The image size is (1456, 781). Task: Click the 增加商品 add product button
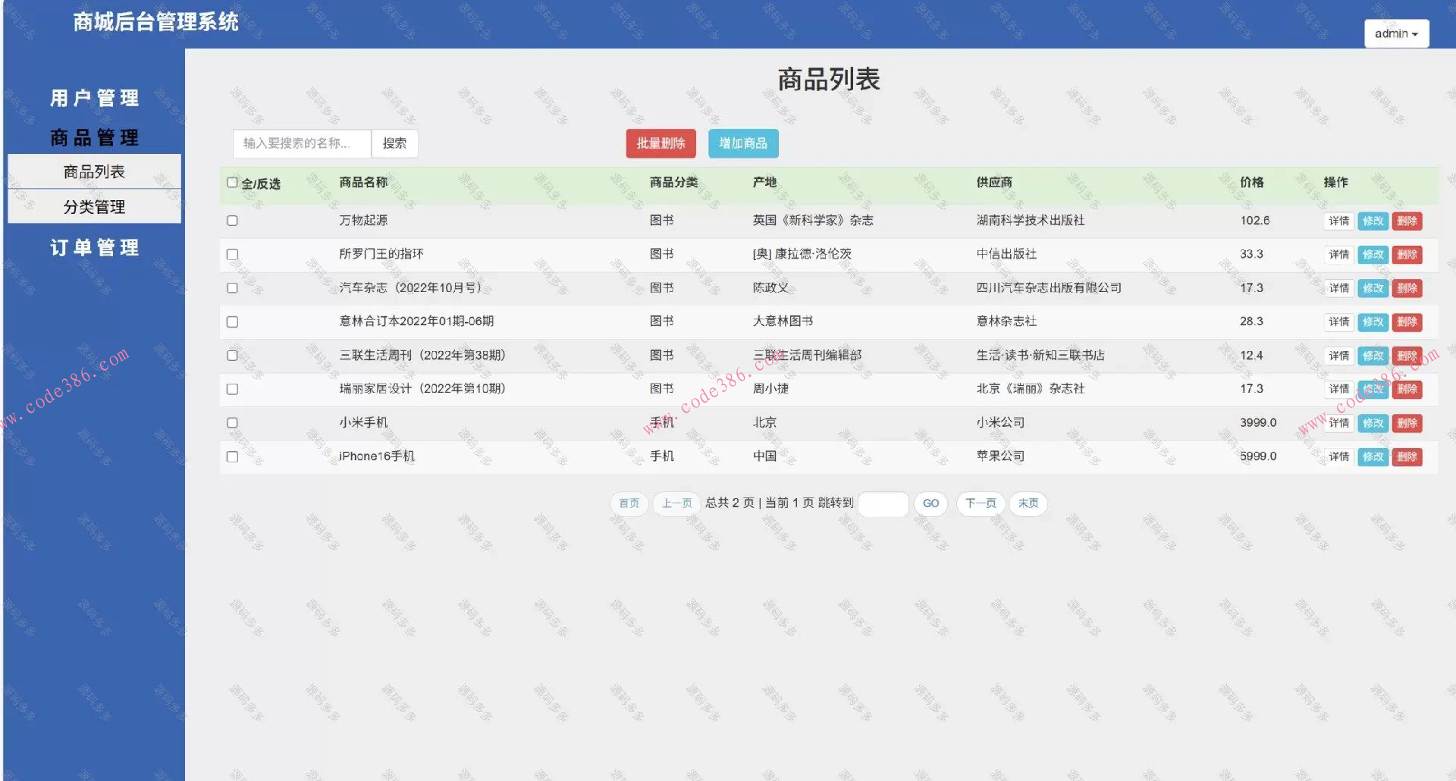pyautogui.click(x=742, y=143)
